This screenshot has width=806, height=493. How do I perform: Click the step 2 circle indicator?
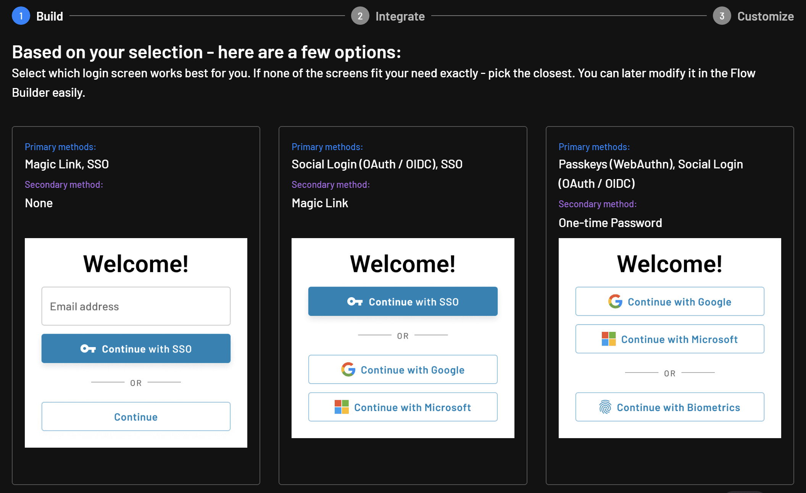click(x=360, y=16)
